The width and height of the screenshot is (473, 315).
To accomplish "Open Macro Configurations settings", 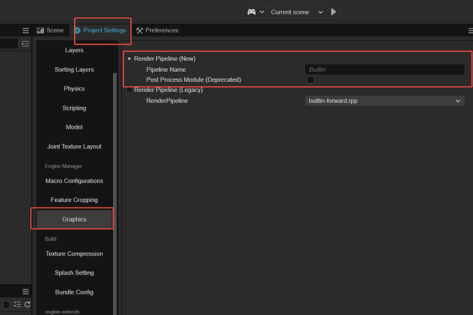I will (74, 181).
